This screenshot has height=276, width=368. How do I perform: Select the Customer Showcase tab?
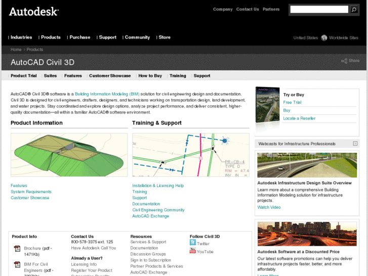[110, 75]
